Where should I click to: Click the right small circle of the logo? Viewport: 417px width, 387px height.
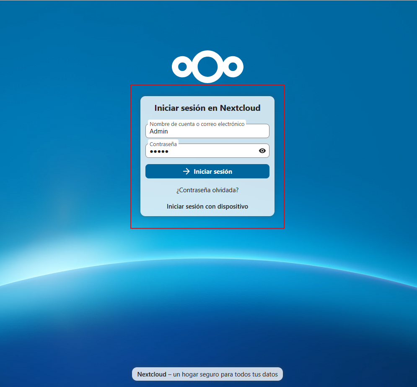(x=233, y=66)
